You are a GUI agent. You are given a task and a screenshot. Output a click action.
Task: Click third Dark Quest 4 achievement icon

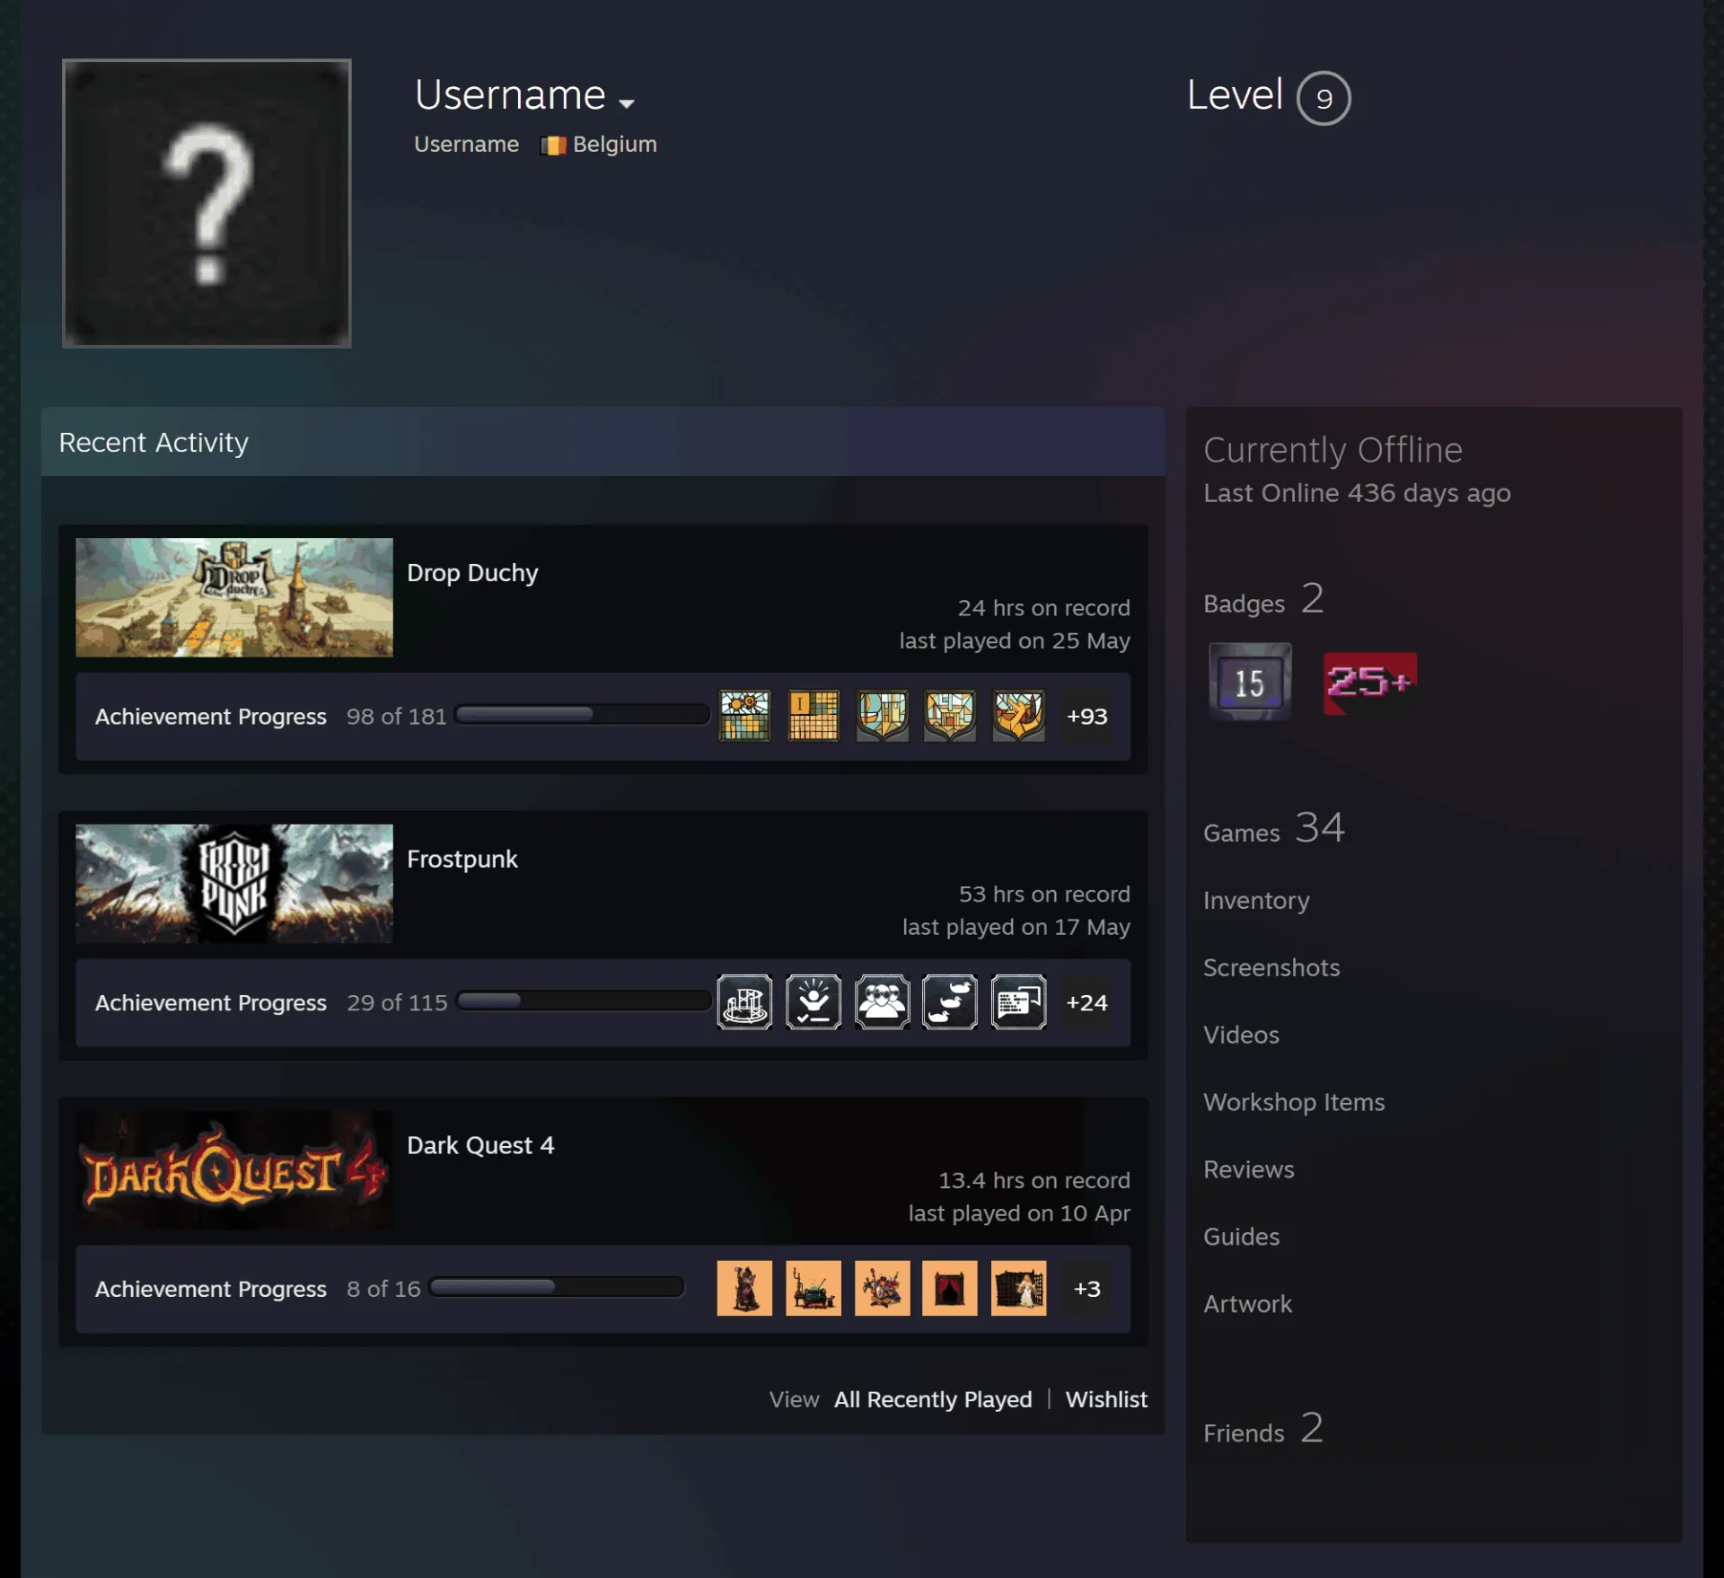[x=882, y=1288]
